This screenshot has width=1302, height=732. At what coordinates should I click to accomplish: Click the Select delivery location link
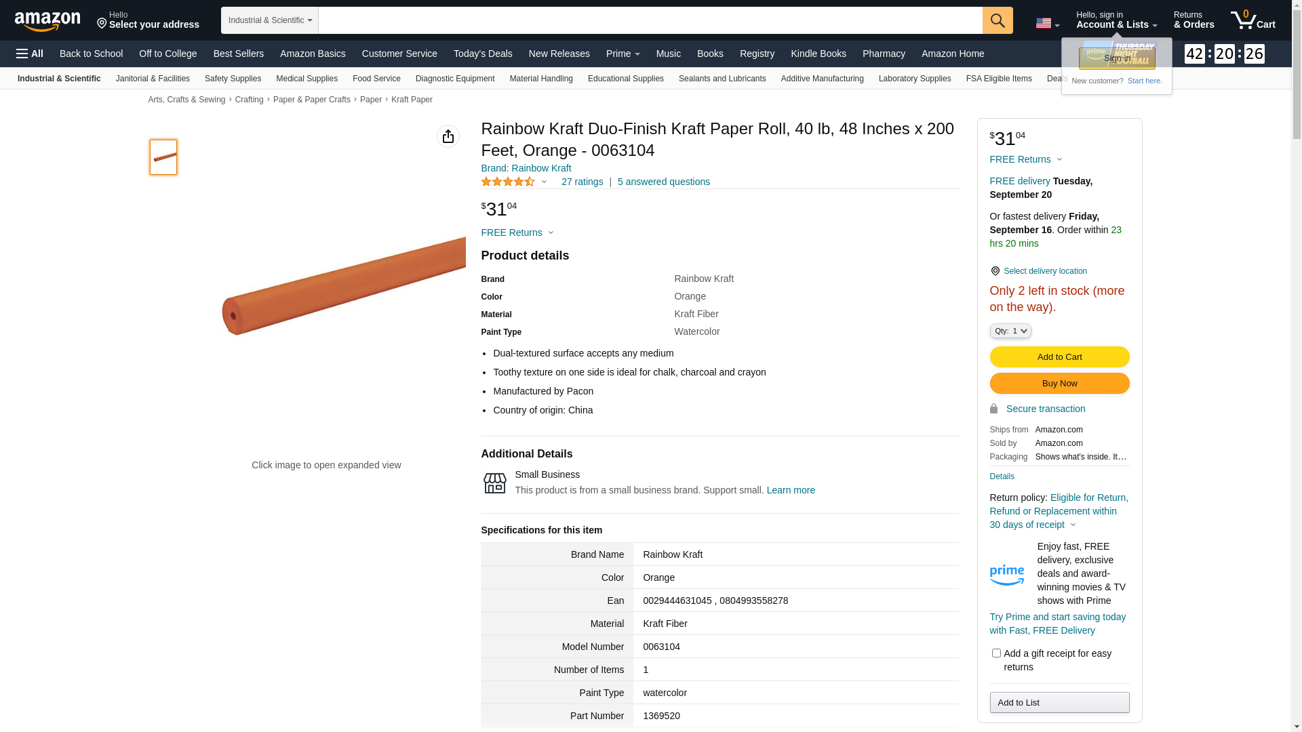point(1045,271)
